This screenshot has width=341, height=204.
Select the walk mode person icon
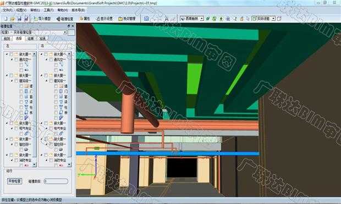221,19
